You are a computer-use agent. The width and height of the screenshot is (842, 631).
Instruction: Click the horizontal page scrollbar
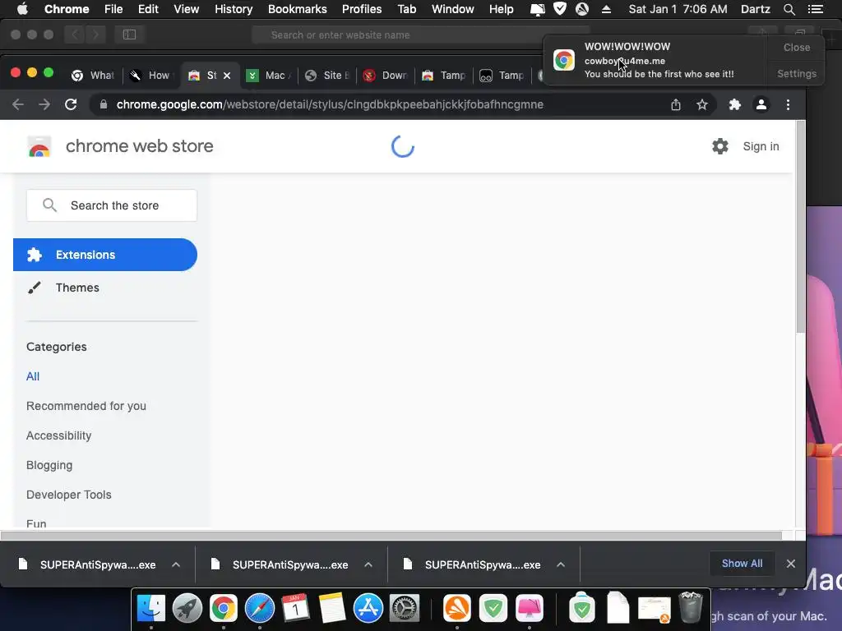coord(391,536)
